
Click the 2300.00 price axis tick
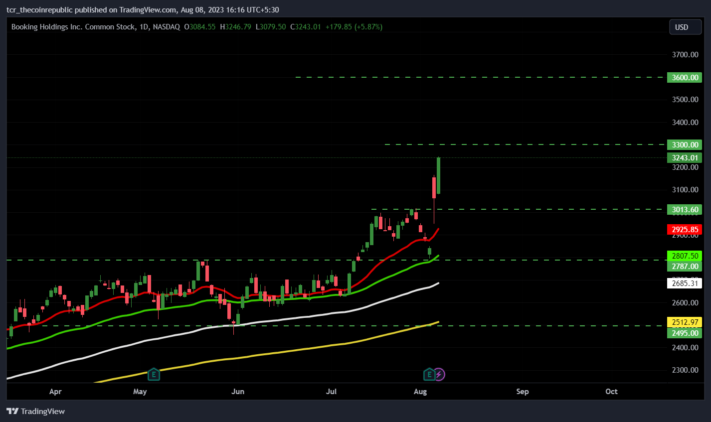[685, 370]
